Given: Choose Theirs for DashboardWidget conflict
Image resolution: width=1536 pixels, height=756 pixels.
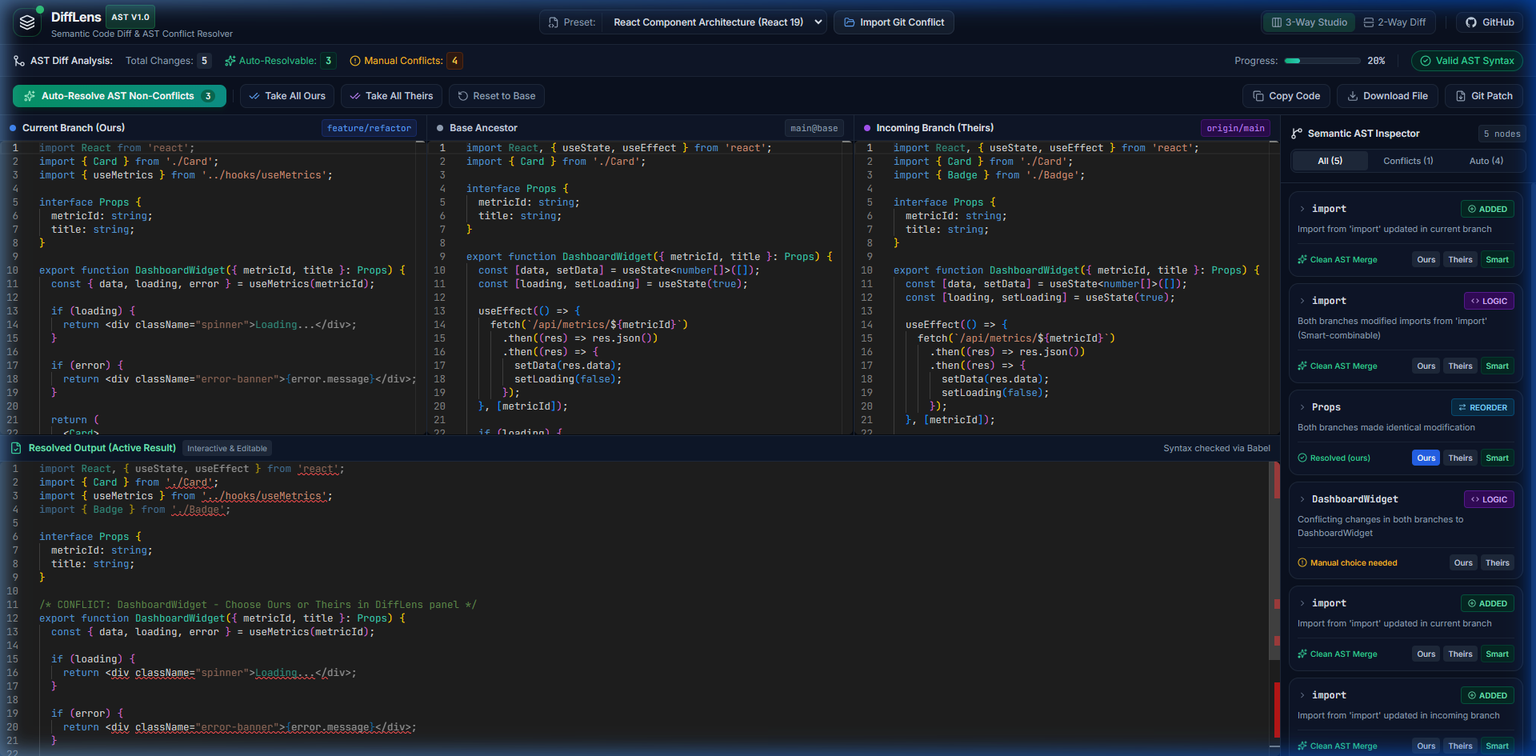Looking at the screenshot, I should 1497,562.
